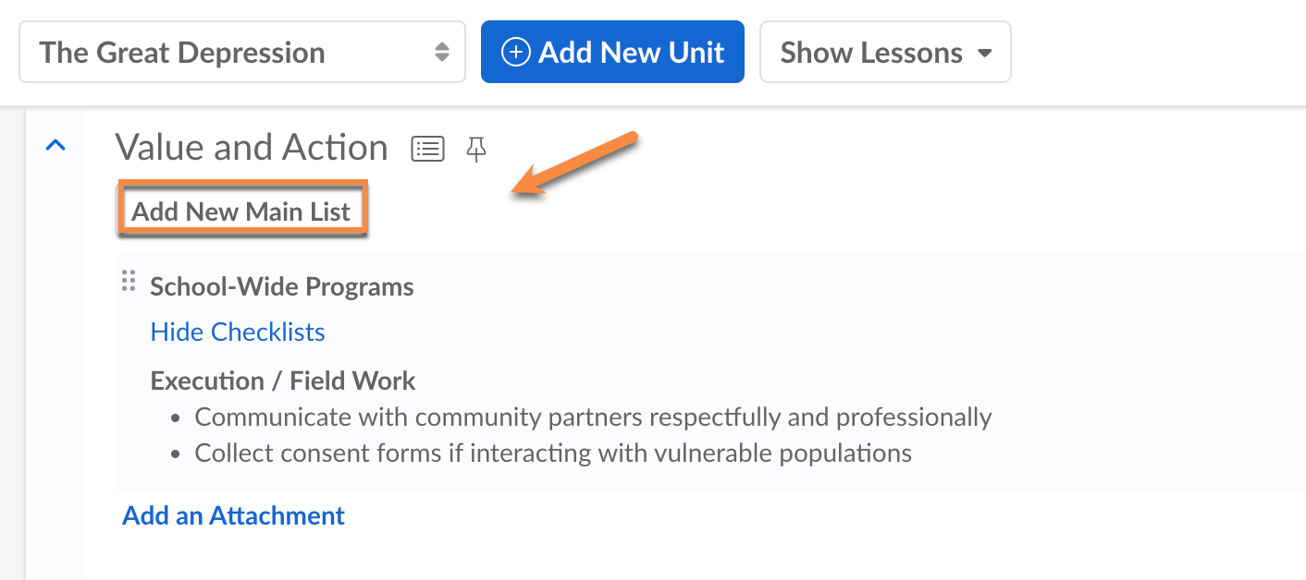Select the Collect consent forms checklist item
Image resolution: width=1306 pixels, height=580 pixels.
(x=553, y=453)
